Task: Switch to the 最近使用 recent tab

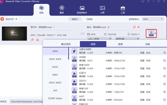Action: [66, 44]
